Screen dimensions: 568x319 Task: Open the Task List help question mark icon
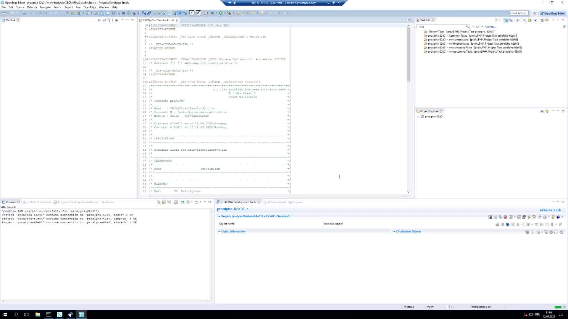[x=564, y=27]
